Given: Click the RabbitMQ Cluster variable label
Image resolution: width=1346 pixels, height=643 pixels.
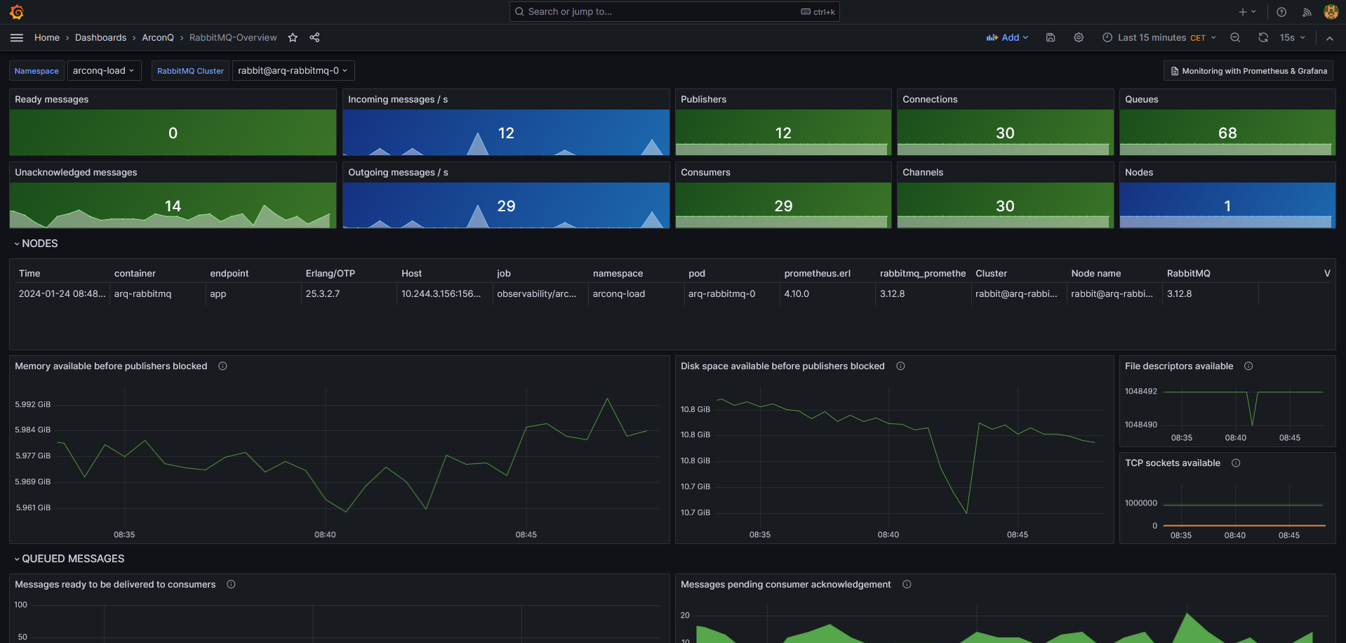Looking at the screenshot, I should point(190,71).
